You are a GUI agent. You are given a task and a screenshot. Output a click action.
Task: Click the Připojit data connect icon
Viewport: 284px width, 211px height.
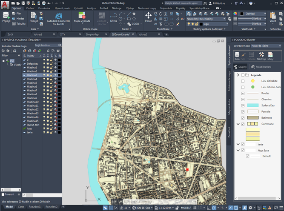(x=6, y=17)
